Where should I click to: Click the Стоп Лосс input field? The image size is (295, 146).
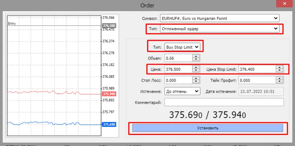178,80
